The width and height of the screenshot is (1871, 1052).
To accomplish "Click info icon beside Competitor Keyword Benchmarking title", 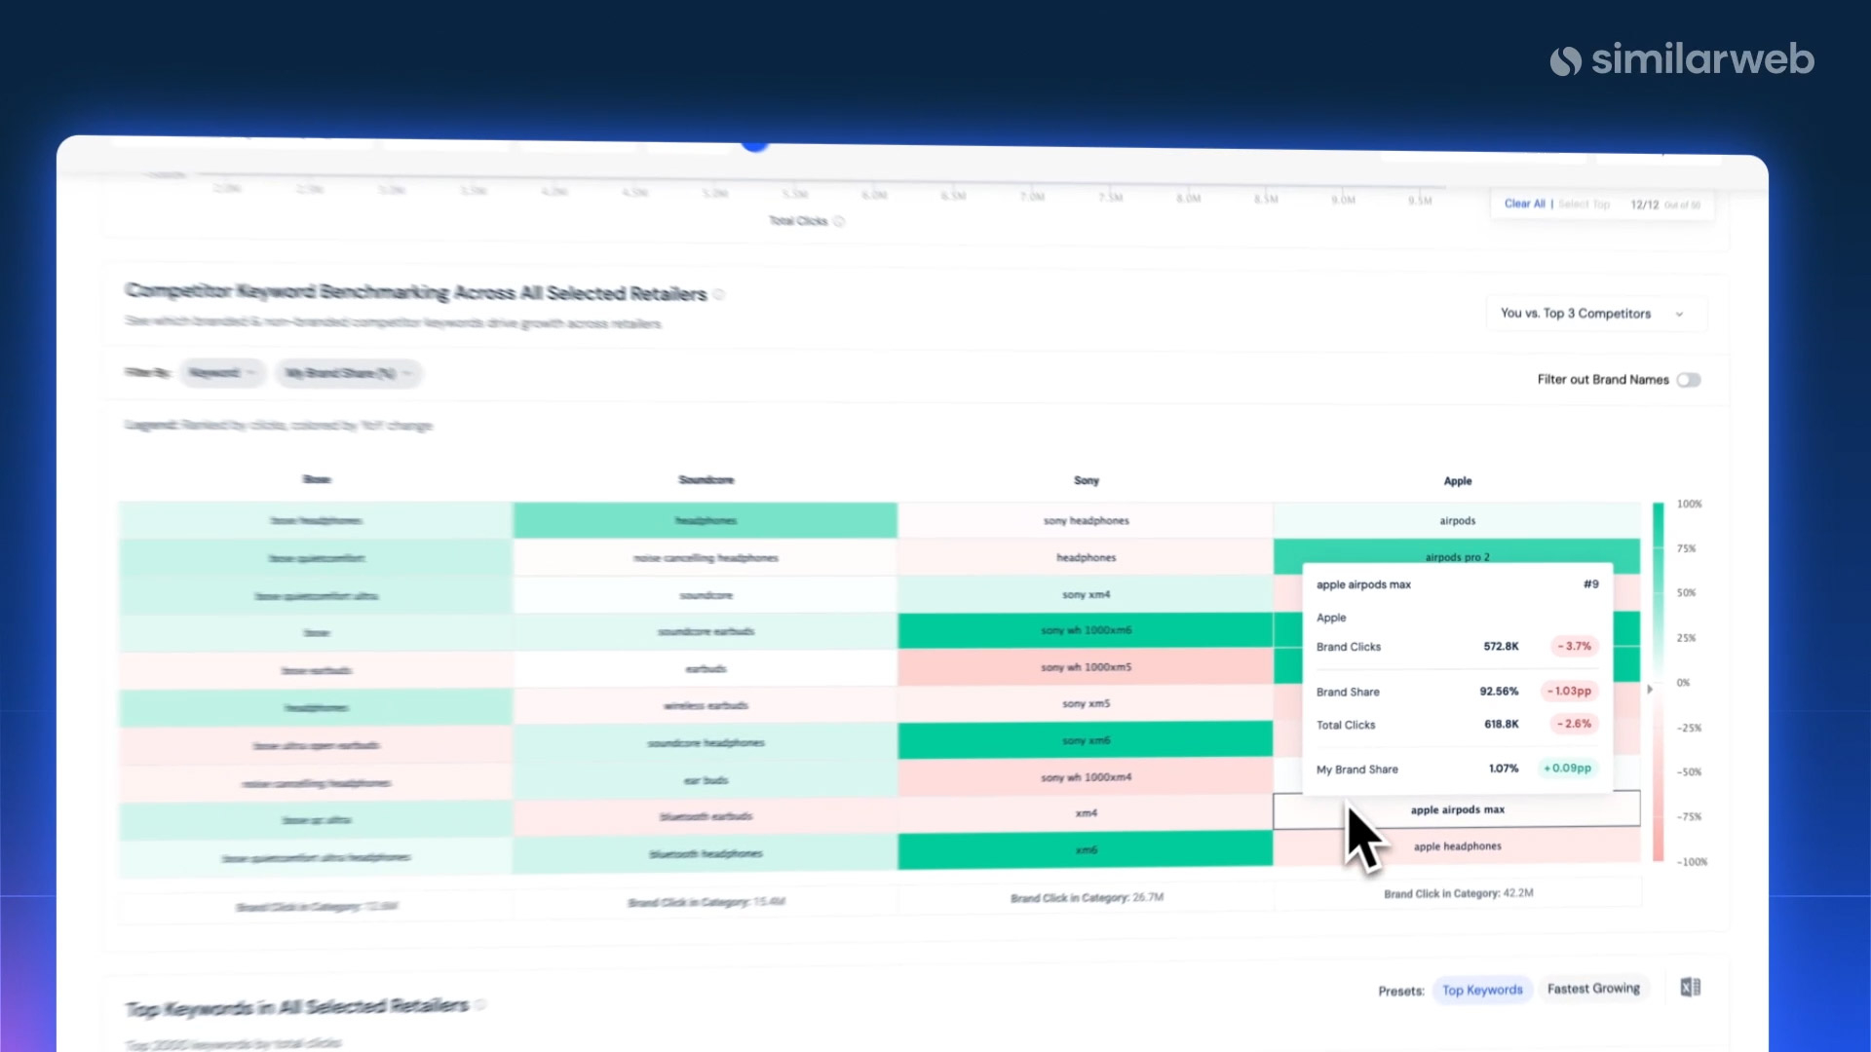I will pyautogui.click(x=719, y=294).
